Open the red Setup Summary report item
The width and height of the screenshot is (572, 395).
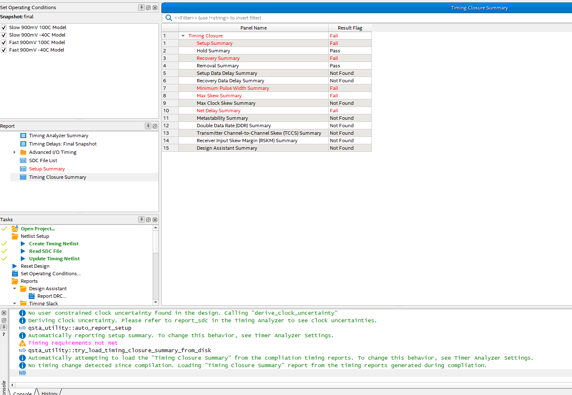coord(47,169)
